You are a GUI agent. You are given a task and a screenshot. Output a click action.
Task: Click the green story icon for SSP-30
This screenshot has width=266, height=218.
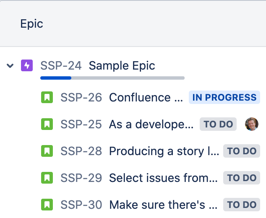click(47, 205)
